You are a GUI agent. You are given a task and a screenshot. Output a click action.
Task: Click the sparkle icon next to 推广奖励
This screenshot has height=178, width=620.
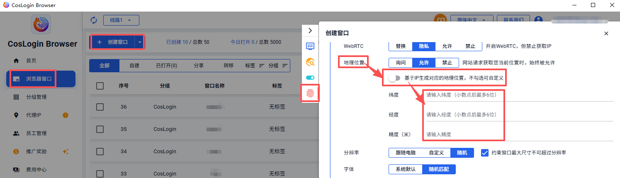[65, 152]
